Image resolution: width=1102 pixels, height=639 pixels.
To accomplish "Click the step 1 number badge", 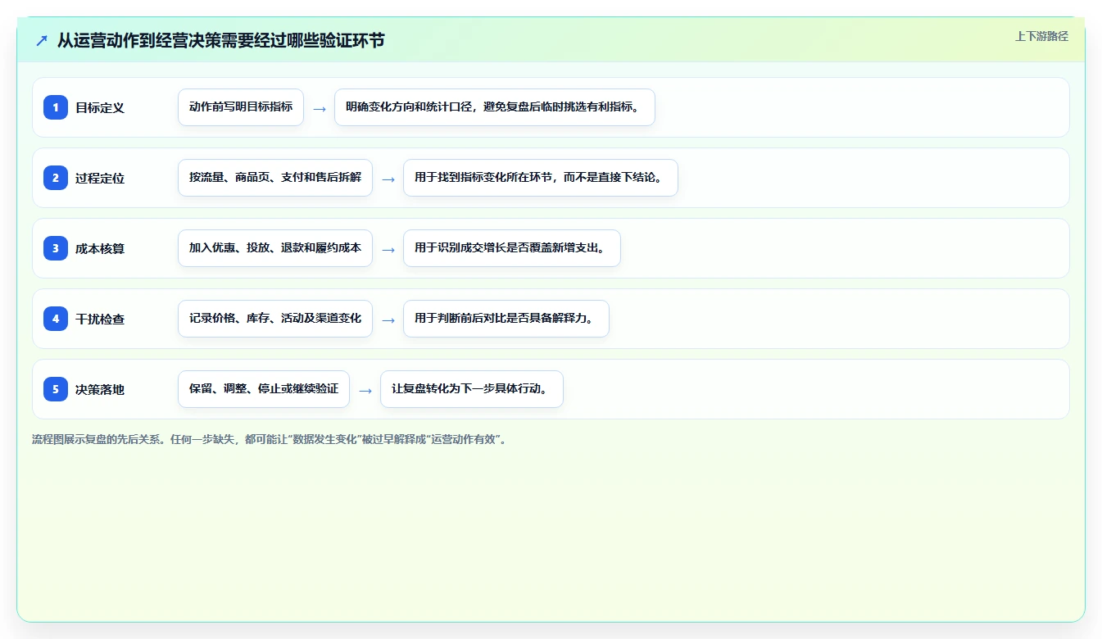I will (x=56, y=107).
